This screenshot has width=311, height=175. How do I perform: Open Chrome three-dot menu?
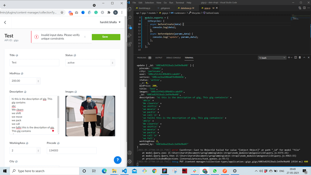coord(122,12)
